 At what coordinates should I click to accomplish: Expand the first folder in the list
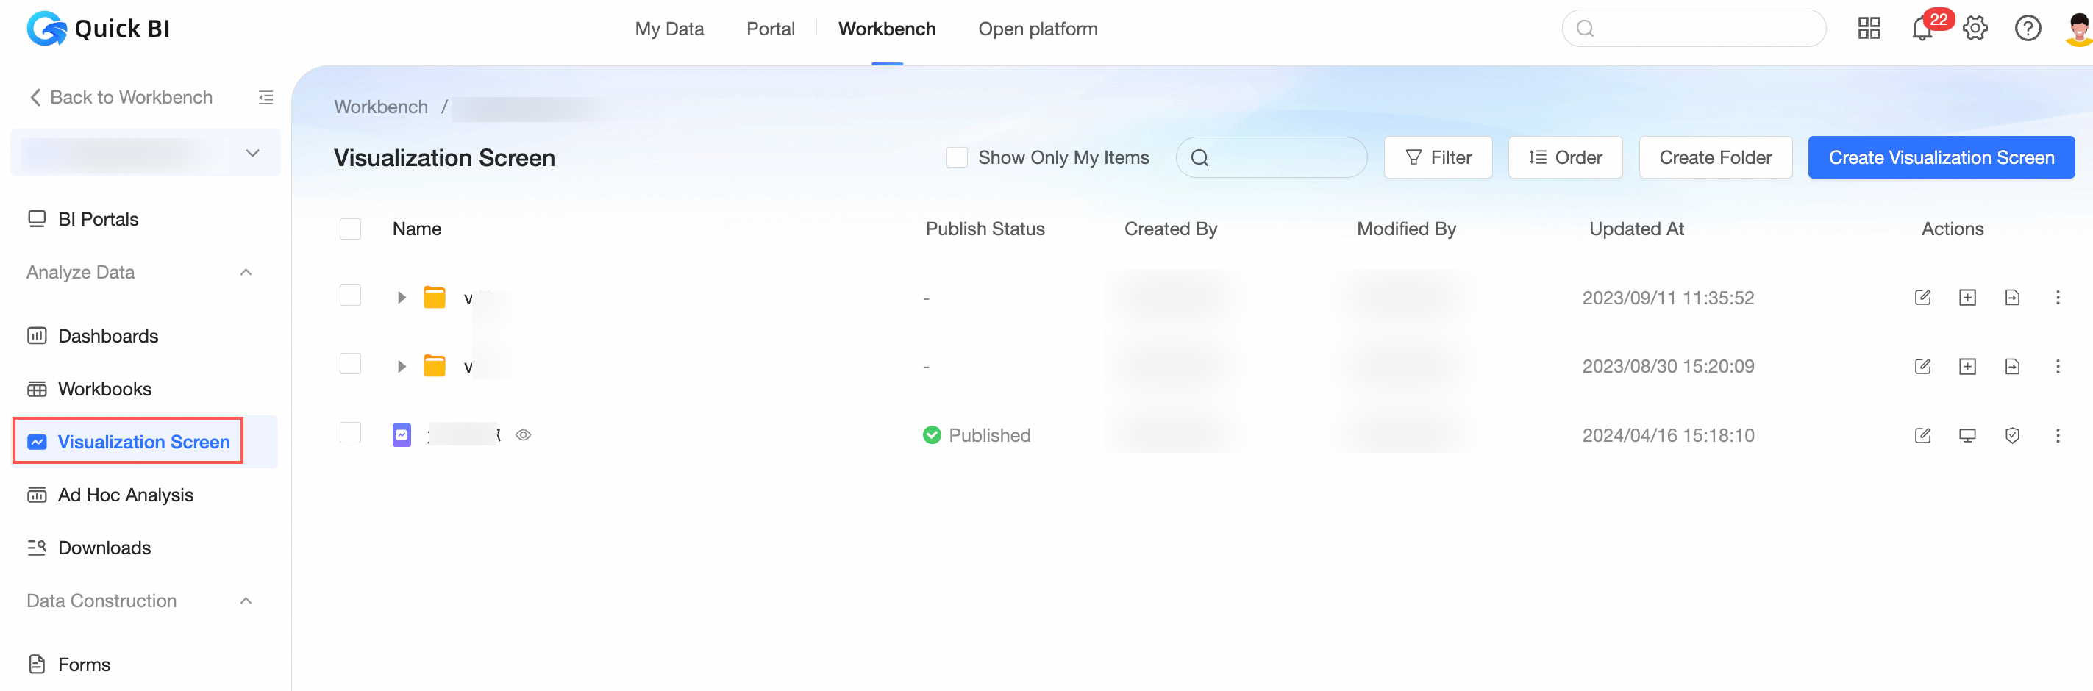pyautogui.click(x=401, y=297)
